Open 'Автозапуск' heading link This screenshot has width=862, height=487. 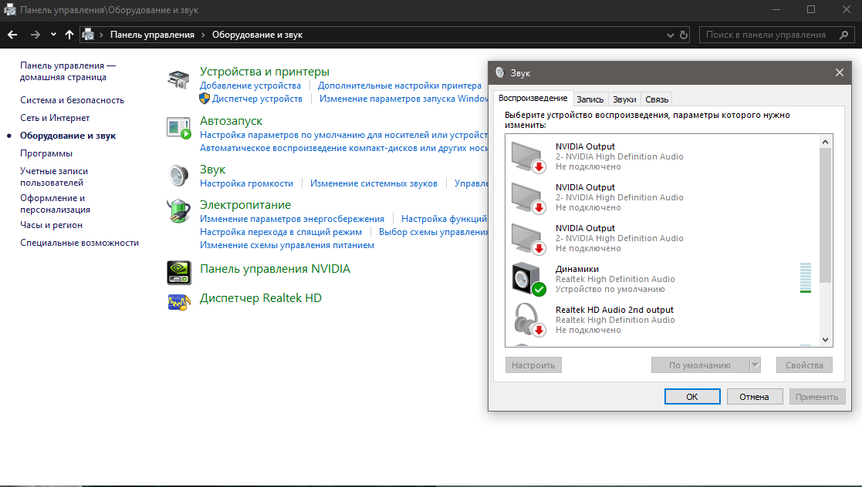(231, 121)
